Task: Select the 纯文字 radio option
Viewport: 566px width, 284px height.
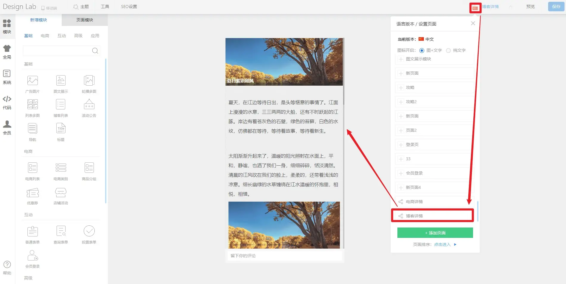Action: click(x=448, y=51)
